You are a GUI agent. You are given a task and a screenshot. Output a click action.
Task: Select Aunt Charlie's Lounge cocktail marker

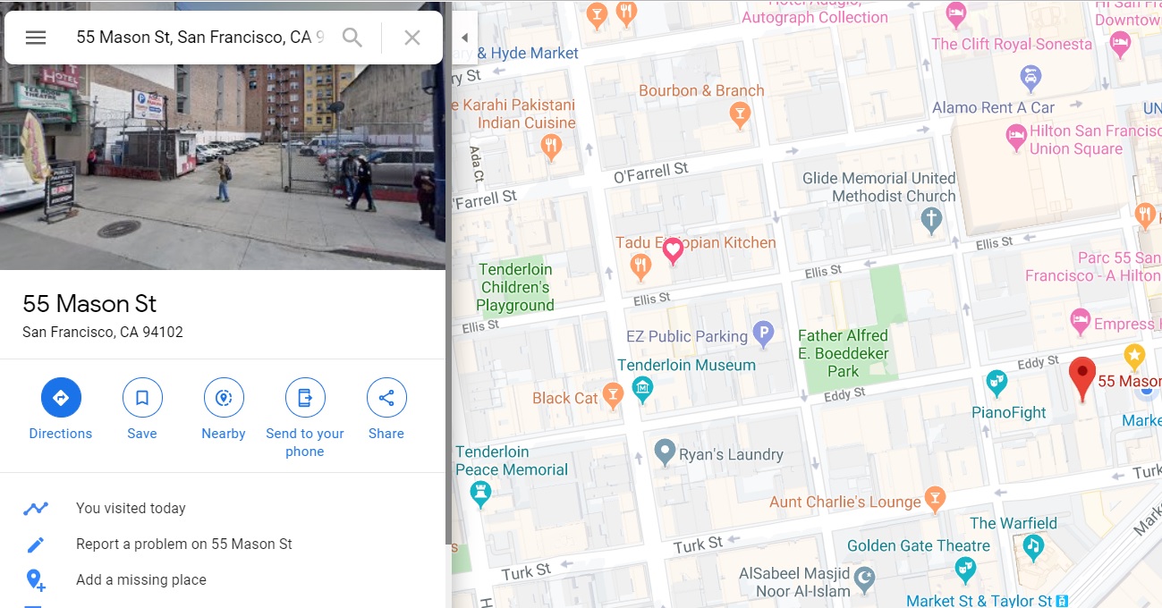point(935,500)
